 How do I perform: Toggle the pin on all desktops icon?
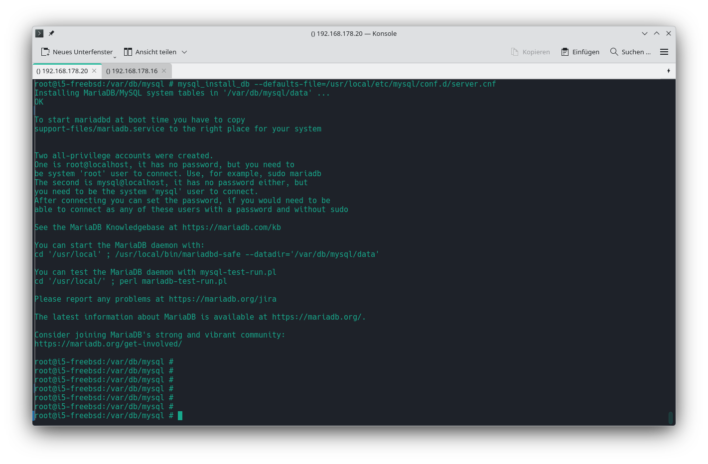coord(51,33)
